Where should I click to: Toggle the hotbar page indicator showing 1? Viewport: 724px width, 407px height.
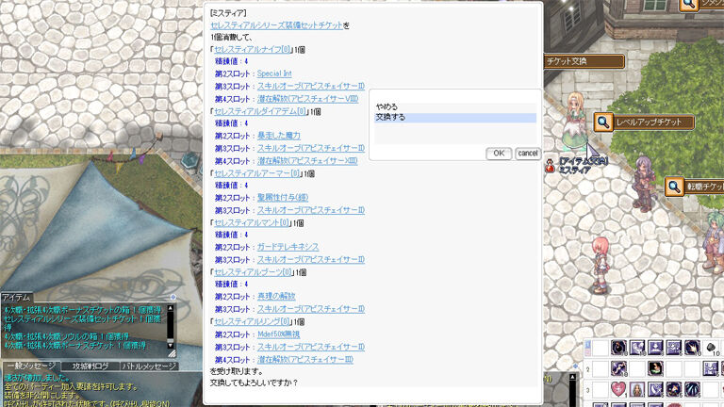[588, 345]
